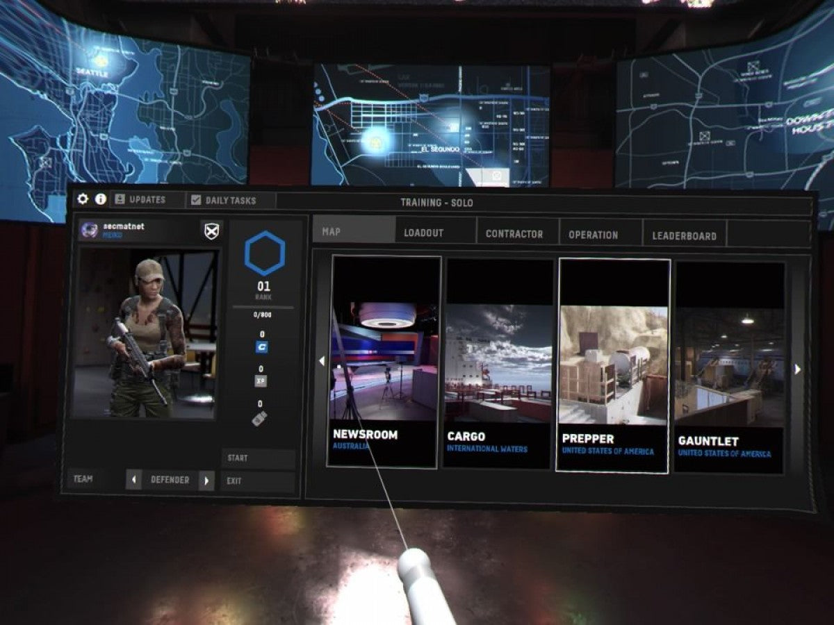Image resolution: width=834 pixels, height=625 pixels.
Task: Click the crossed-swords shield emblem
Action: pyautogui.click(x=211, y=231)
